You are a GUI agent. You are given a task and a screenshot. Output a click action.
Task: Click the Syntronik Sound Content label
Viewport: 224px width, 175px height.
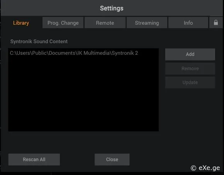pyautogui.click(x=39, y=41)
